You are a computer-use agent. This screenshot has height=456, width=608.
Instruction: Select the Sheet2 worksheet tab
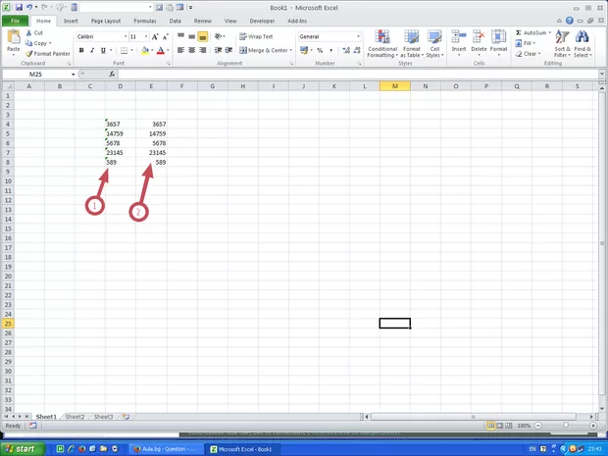click(x=75, y=416)
